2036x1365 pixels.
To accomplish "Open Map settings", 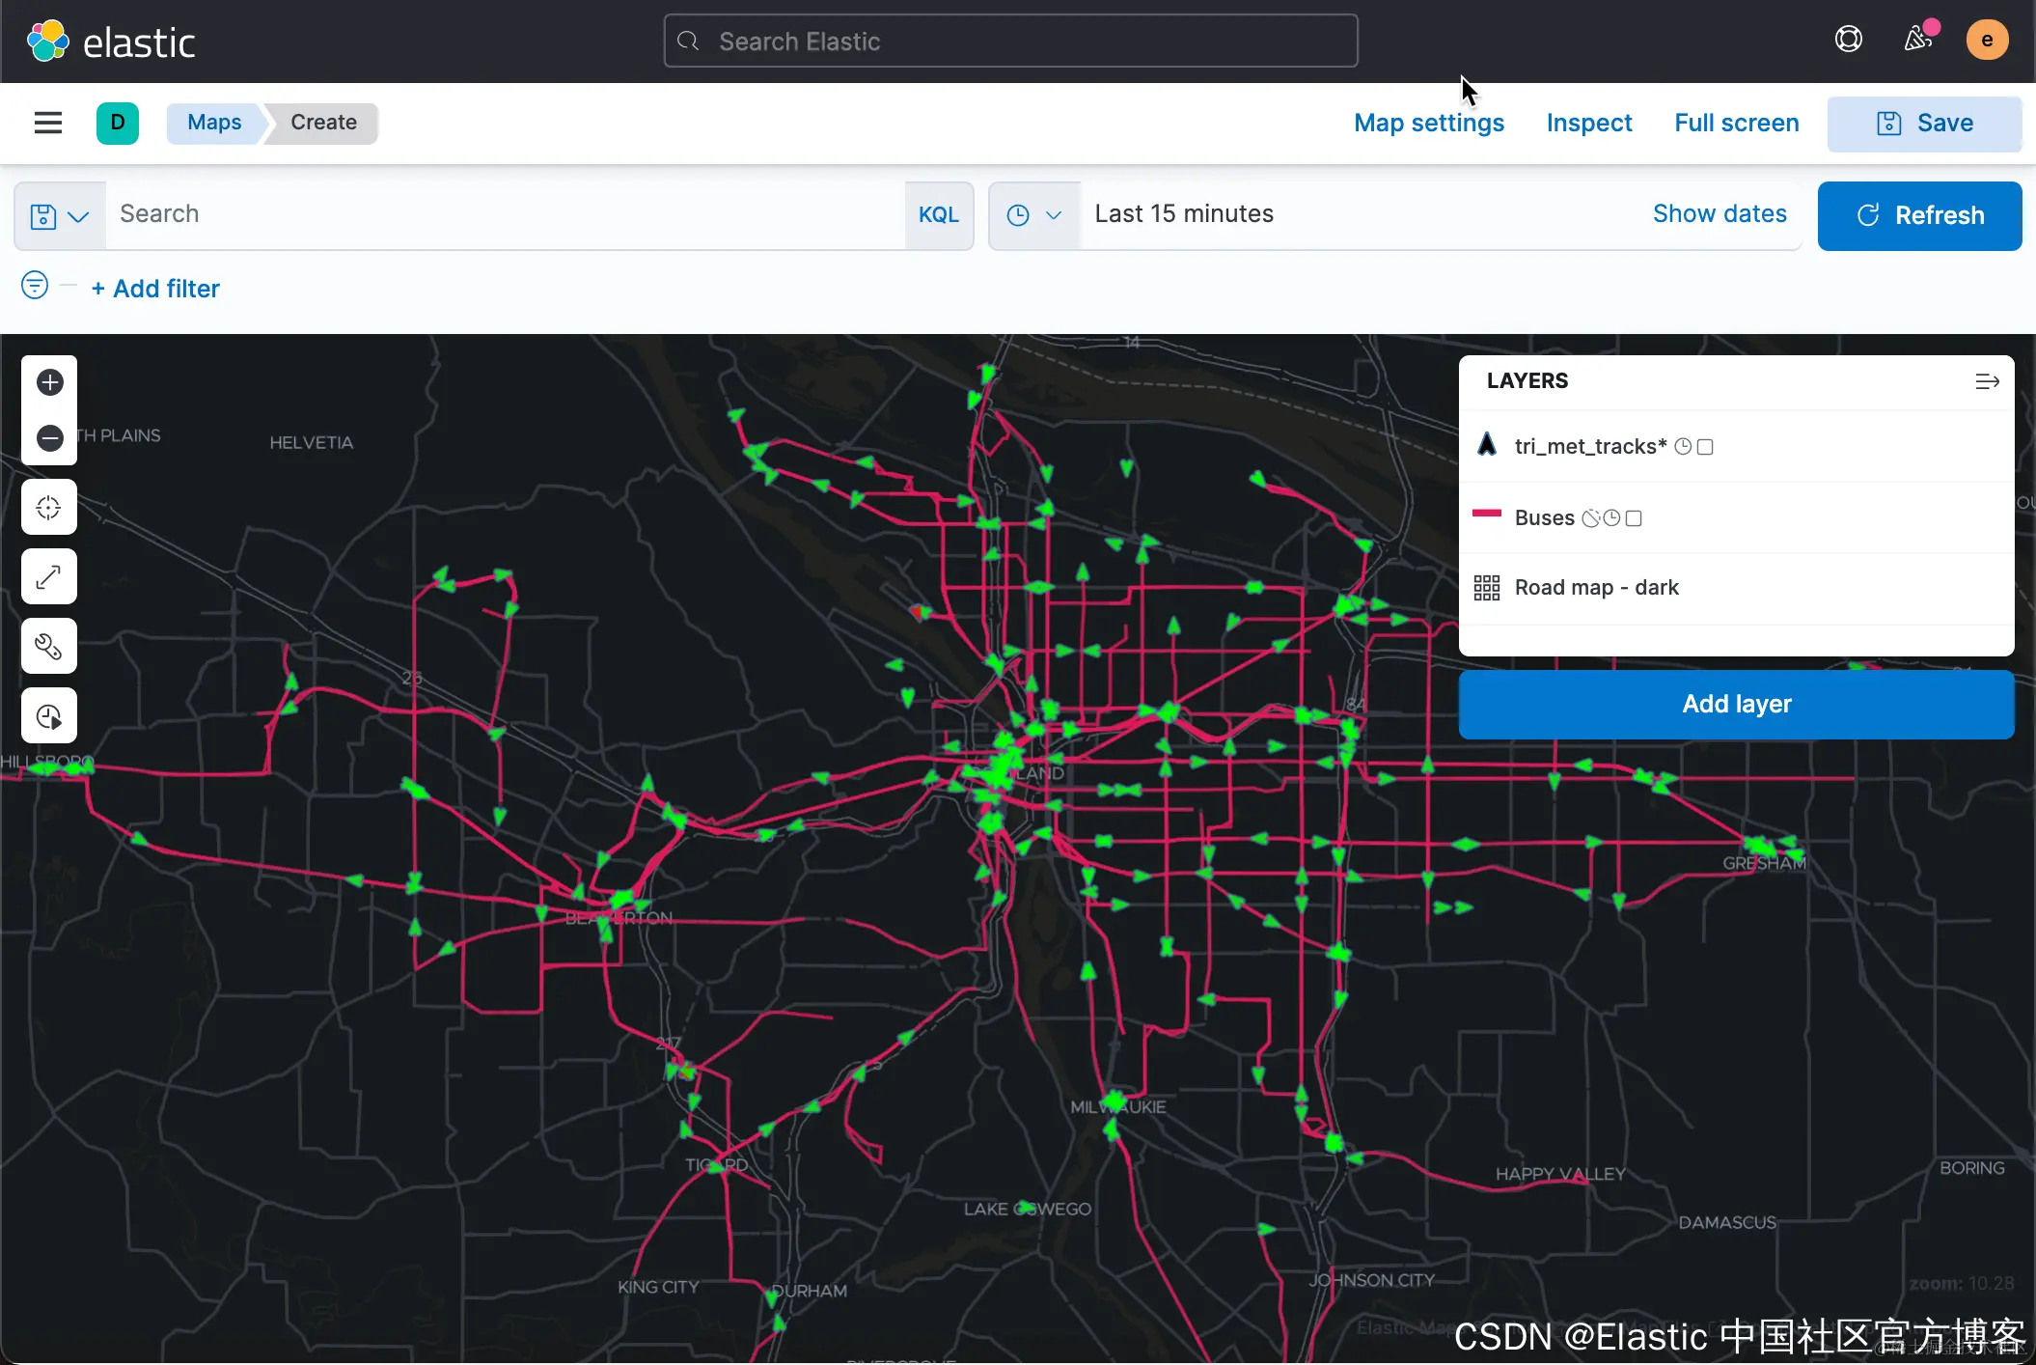I will point(1428,123).
